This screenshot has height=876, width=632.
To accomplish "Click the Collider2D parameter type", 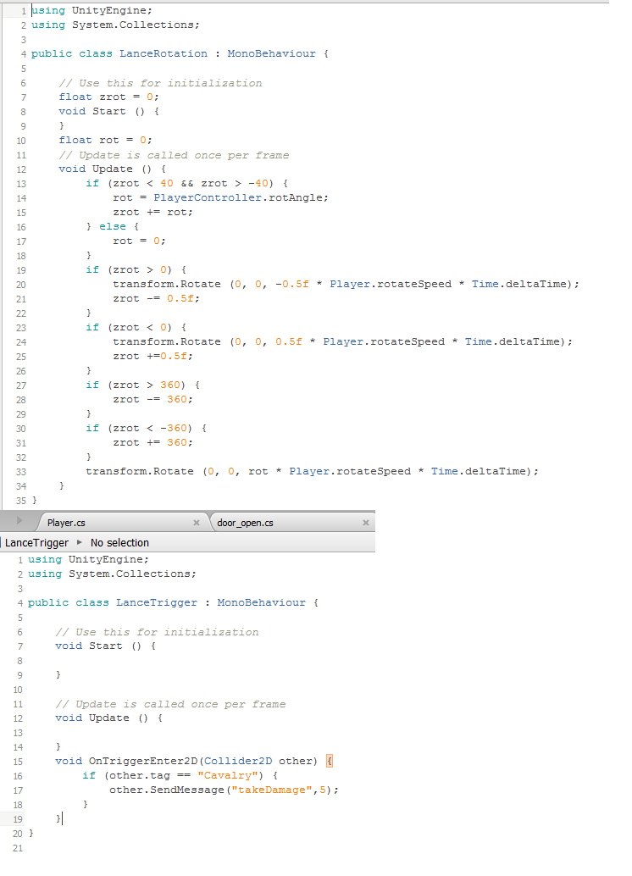I will click(238, 761).
